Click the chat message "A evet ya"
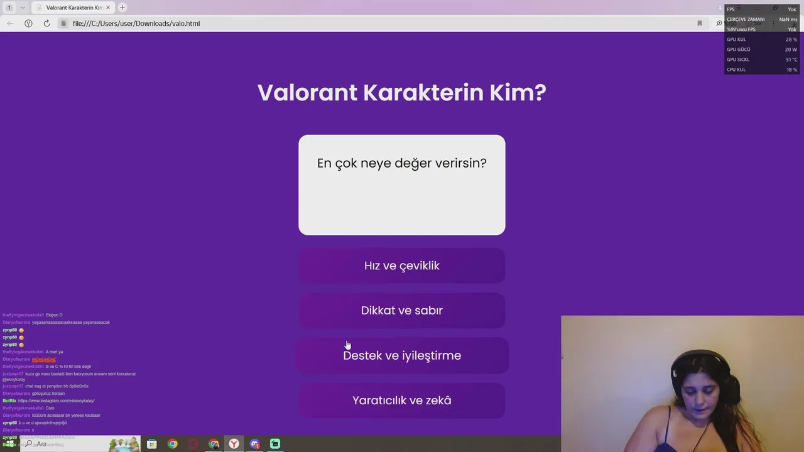This screenshot has width=804, height=452. [x=54, y=352]
